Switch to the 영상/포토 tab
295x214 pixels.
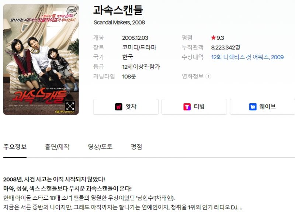click(x=100, y=147)
